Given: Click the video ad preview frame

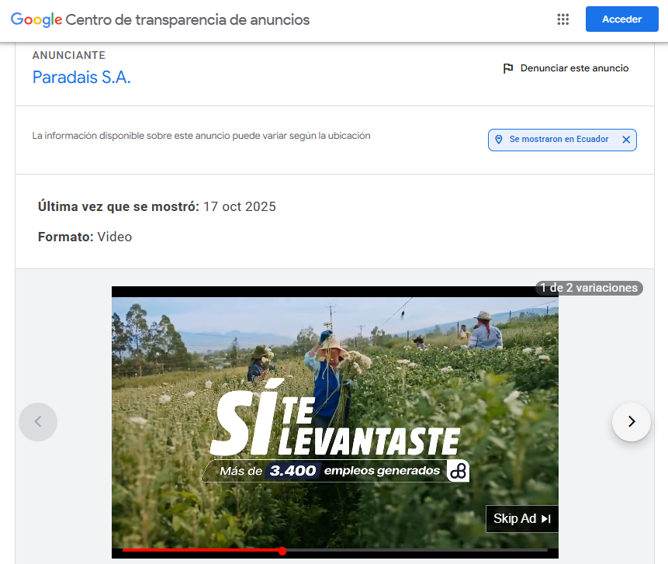Looking at the screenshot, I should 335,422.
